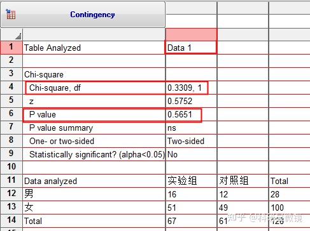
Task: Click the '对照组' column label
Action: click(234, 181)
